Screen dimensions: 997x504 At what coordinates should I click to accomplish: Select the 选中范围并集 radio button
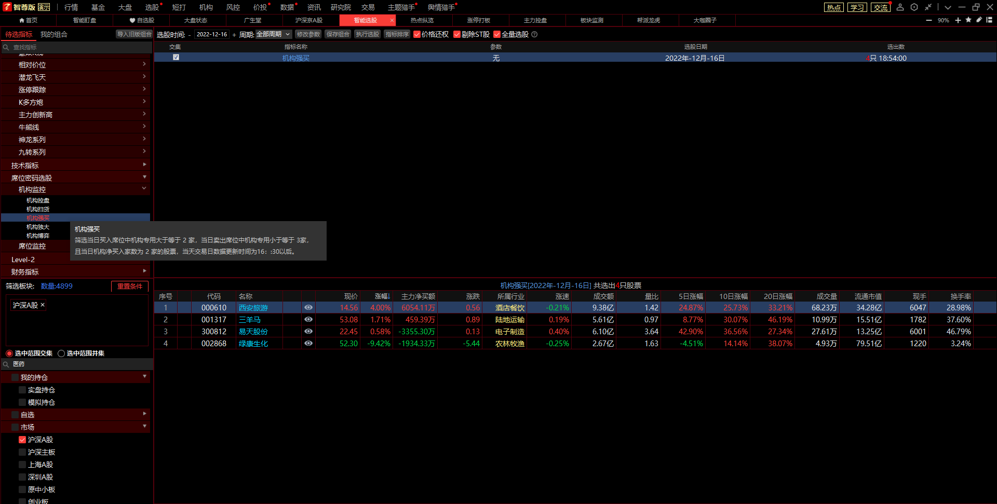click(x=61, y=353)
